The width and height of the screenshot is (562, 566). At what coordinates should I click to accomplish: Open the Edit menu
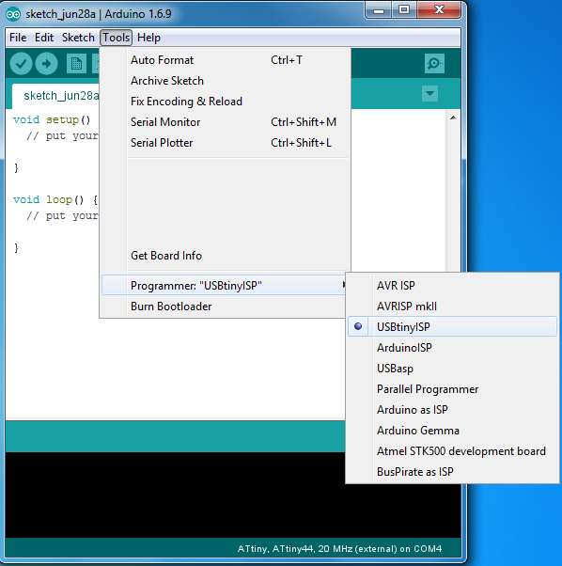click(44, 38)
